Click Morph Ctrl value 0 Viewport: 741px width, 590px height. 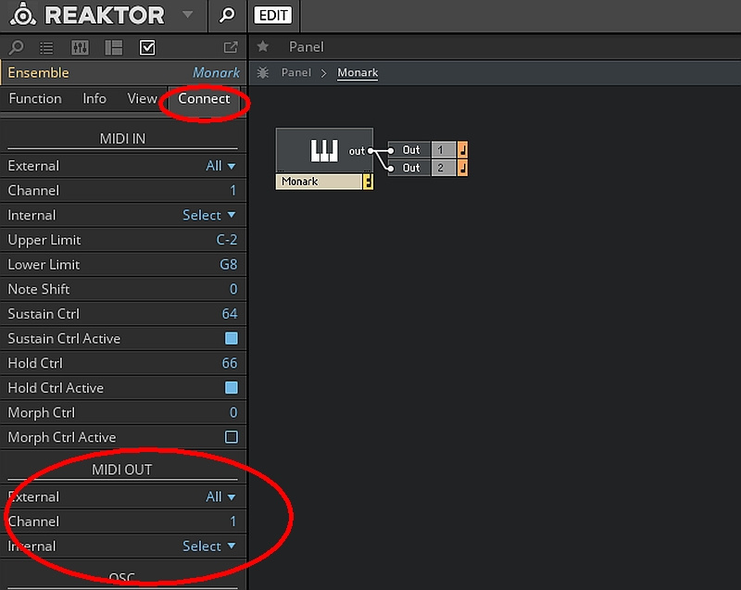233,412
